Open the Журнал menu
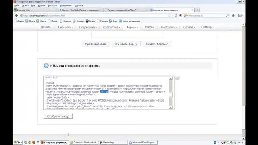 pyautogui.click(x=41, y=6)
